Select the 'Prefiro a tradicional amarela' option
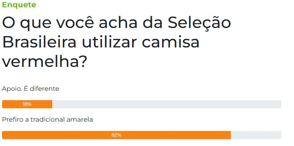294x146 pixels. click(x=47, y=120)
